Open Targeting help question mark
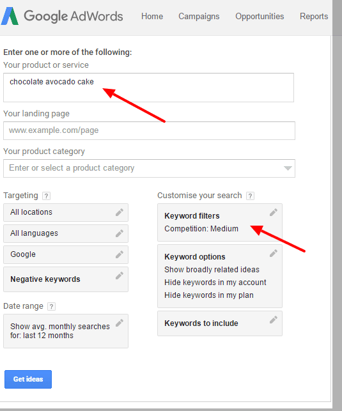Viewport: 342px width, 411px height. pos(47,196)
